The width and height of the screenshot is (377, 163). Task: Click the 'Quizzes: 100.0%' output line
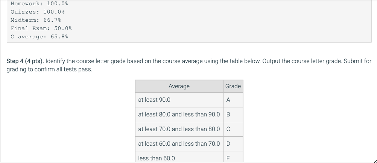pyautogui.click(x=38, y=12)
